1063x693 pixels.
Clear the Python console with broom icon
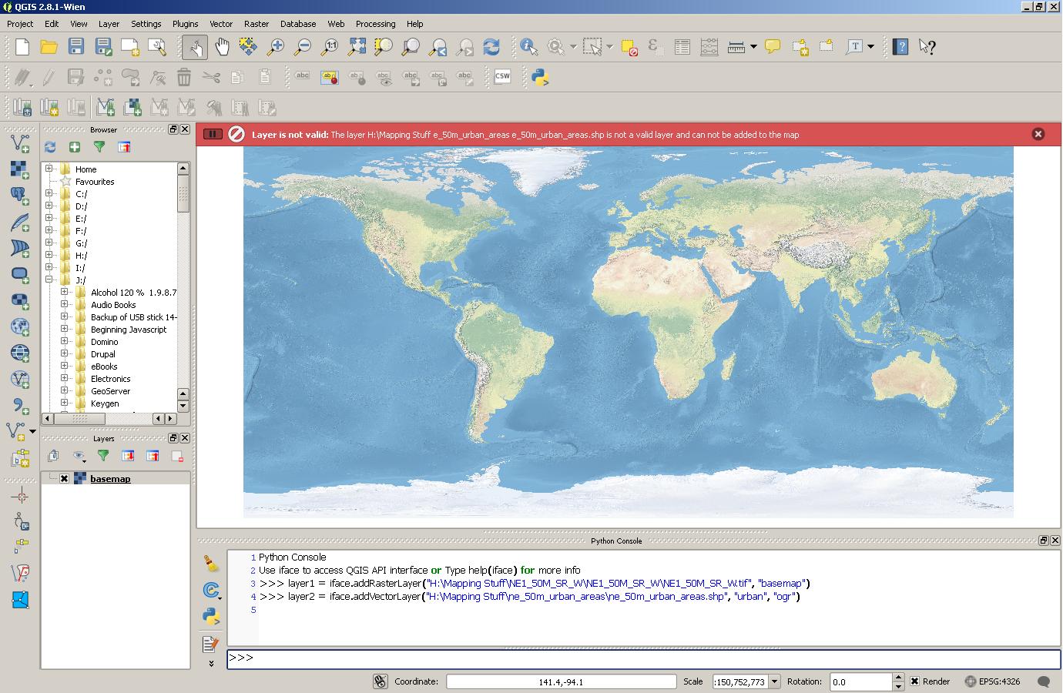210,564
